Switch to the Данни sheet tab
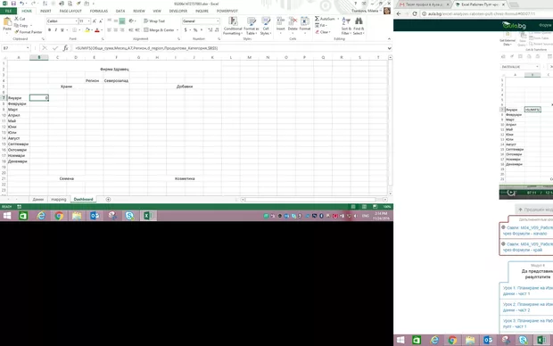This screenshot has height=346, width=553. pos(38,199)
